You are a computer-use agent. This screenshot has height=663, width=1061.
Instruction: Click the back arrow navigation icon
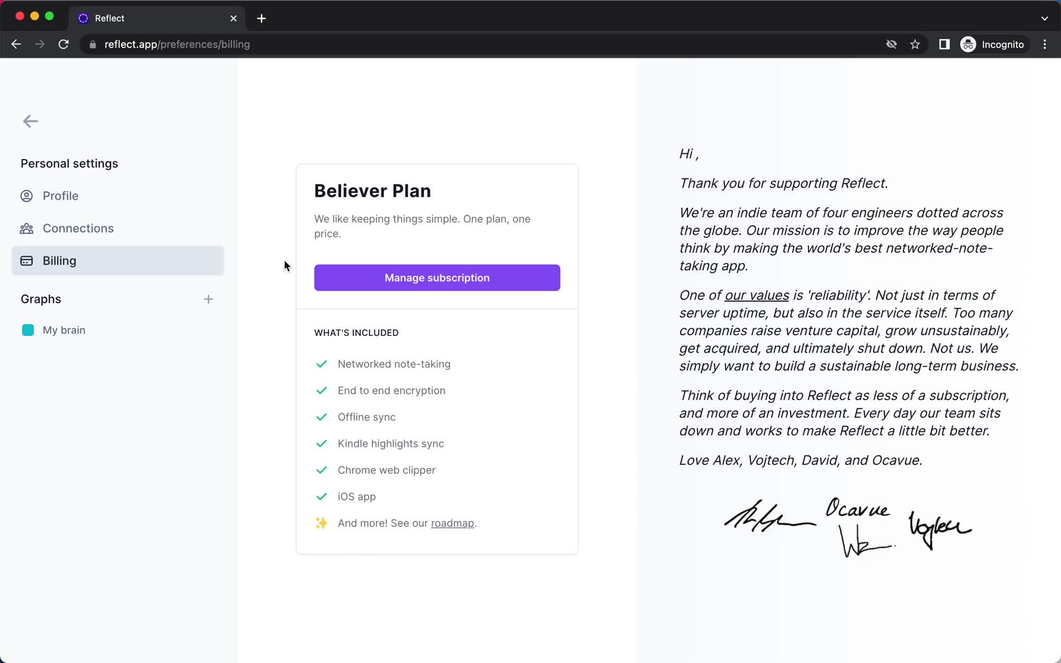coord(30,120)
